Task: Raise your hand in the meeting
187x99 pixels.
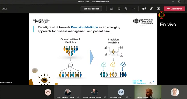Action: (x=126, y=9)
